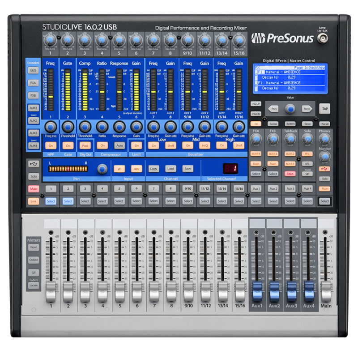Show GR gain reduction meters
This screenshot has width=358, height=358.
pyautogui.click(x=34, y=273)
